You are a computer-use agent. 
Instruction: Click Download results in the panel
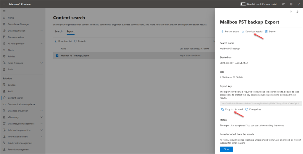[x=252, y=31]
